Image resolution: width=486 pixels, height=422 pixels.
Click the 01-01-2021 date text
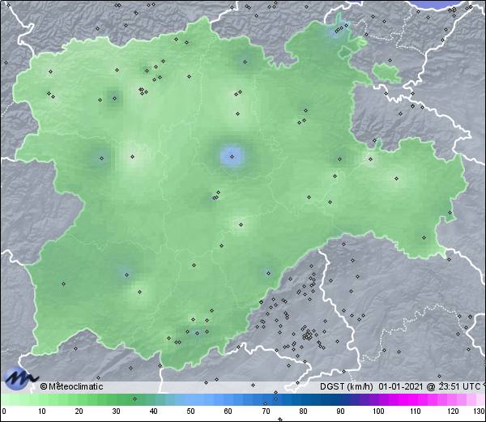[x=401, y=386]
